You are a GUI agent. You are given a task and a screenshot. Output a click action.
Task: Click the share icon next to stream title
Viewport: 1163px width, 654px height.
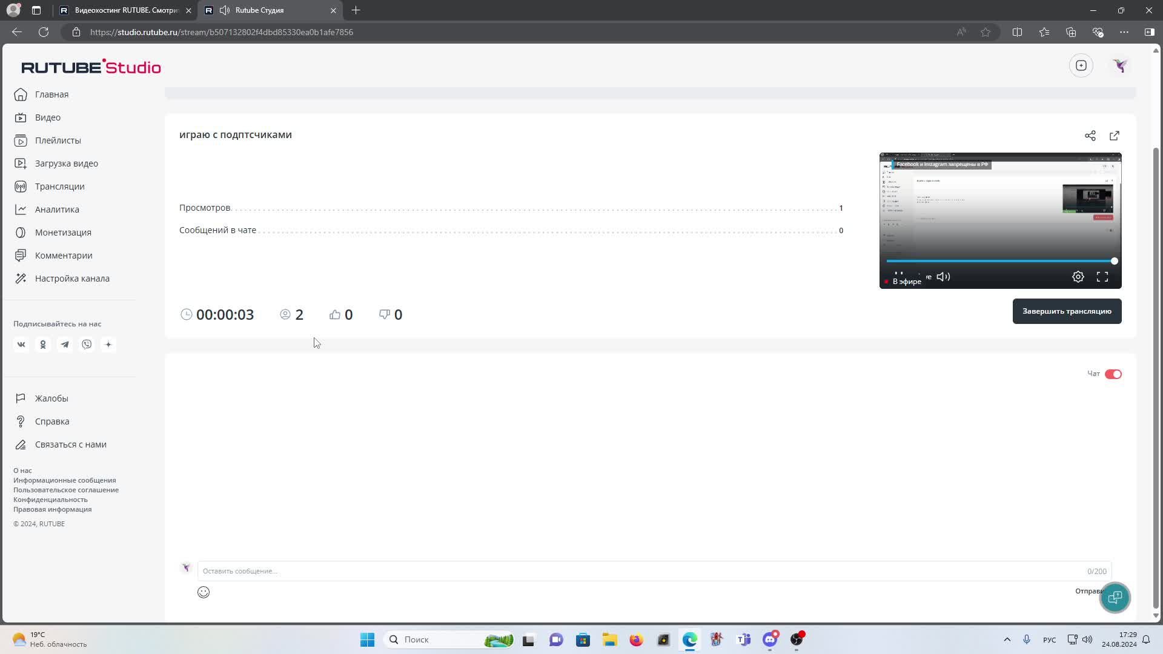click(1090, 136)
